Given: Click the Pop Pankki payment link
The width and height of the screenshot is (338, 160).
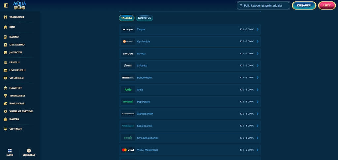Looking at the screenshot, I should [143, 102].
